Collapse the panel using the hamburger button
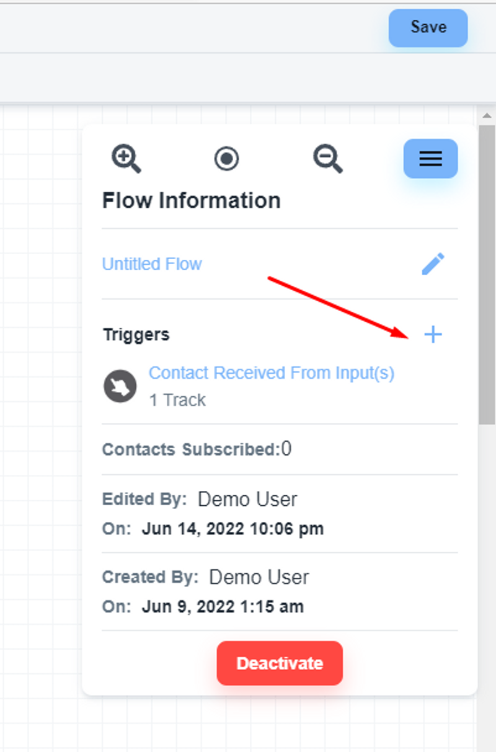The width and height of the screenshot is (496, 752). [x=430, y=159]
